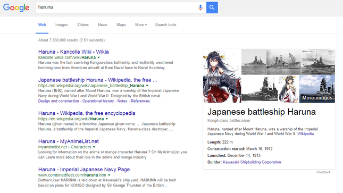343x193 pixels.
Task: Open the Design and construction sitelink
Action: tap(58, 101)
